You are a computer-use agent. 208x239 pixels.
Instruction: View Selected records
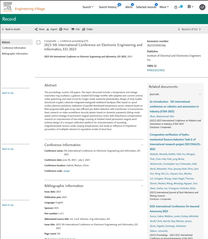(146, 7)
